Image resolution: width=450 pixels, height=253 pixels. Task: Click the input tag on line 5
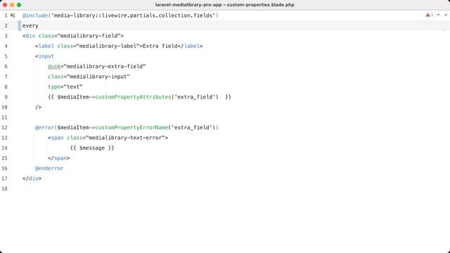tap(44, 56)
